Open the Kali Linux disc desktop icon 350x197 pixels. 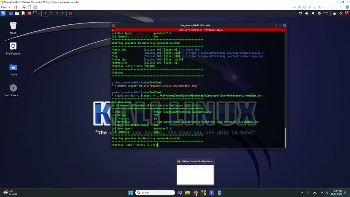[x=13, y=90]
